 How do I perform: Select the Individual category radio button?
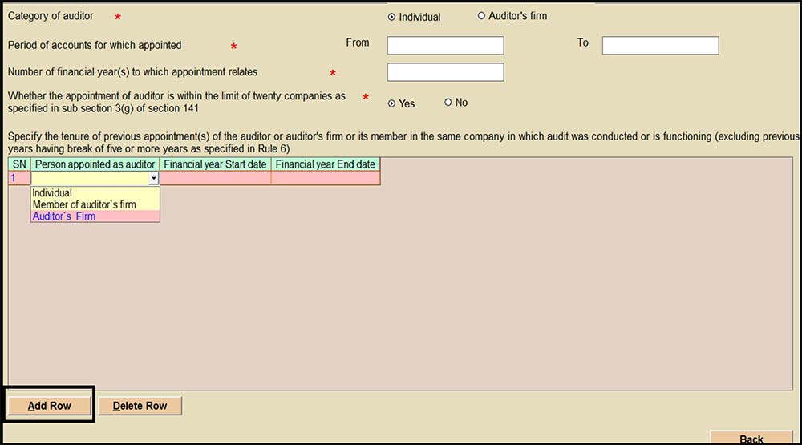pos(391,17)
